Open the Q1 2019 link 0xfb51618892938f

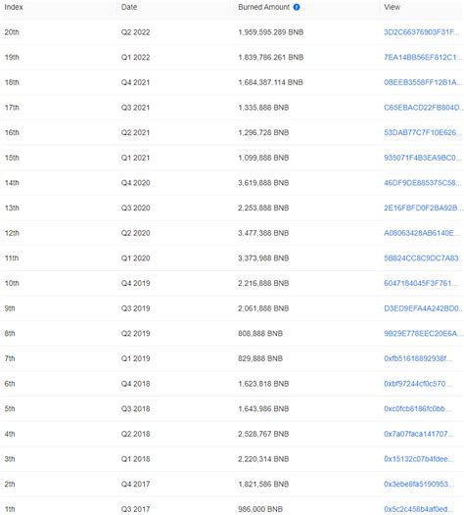coord(418,358)
